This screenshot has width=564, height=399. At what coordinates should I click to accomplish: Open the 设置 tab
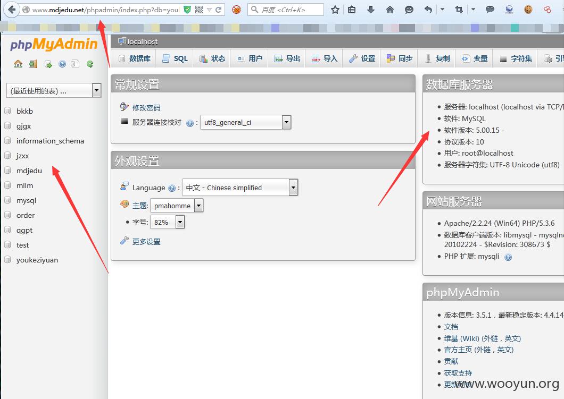[x=362, y=58]
